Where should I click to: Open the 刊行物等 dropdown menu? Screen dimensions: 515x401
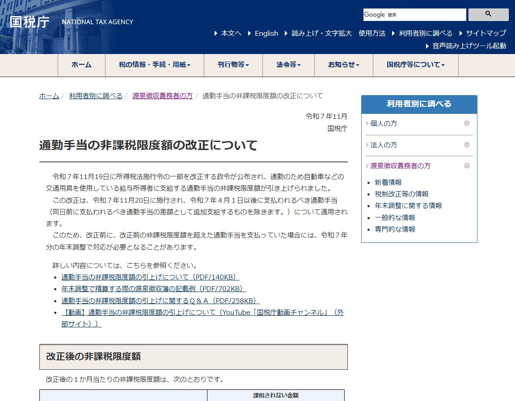(x=233, y=65)
